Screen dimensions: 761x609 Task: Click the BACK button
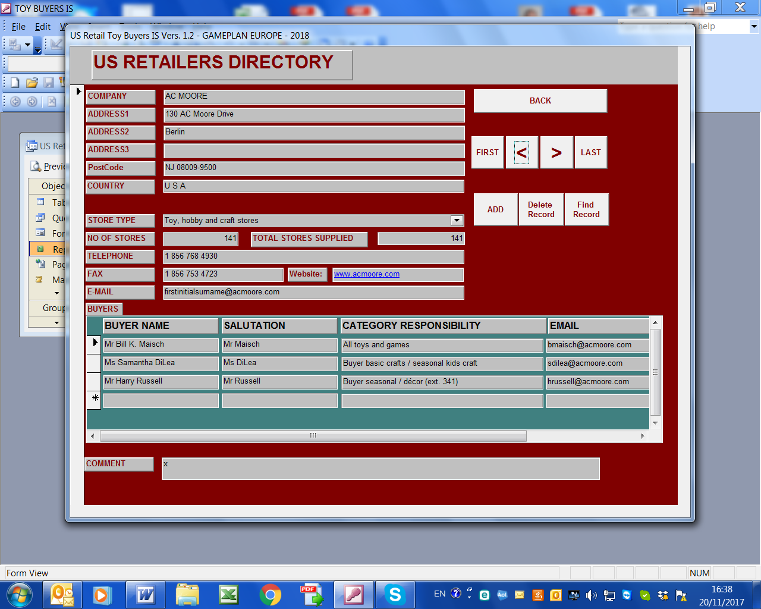[x=540, y=101]
